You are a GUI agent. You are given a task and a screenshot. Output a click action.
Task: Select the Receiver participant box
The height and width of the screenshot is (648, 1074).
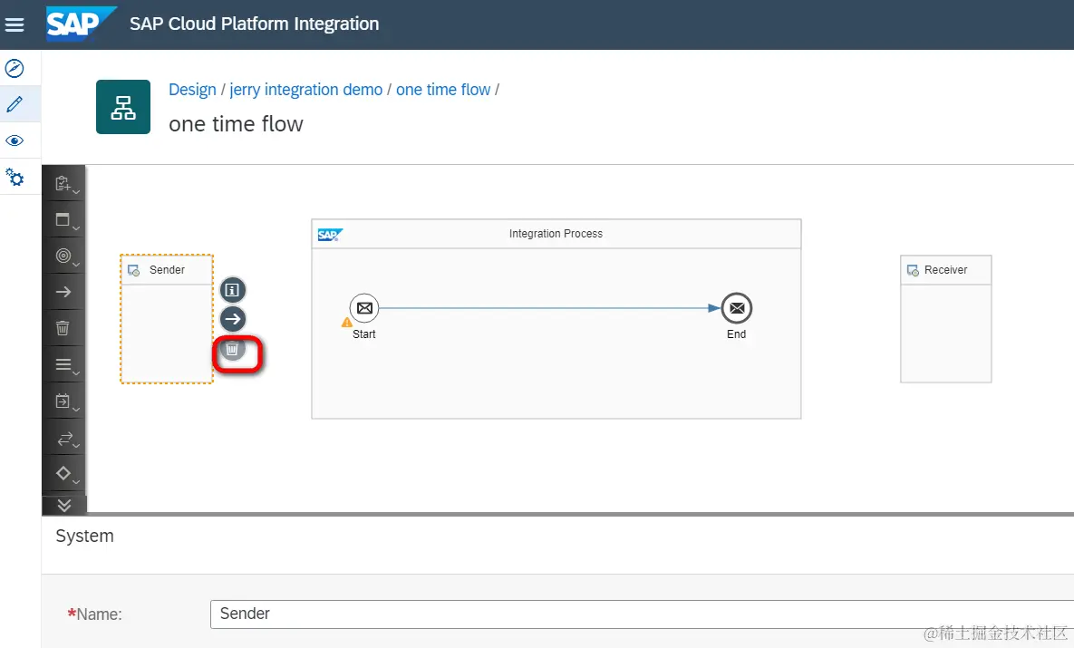pos(946,319)
